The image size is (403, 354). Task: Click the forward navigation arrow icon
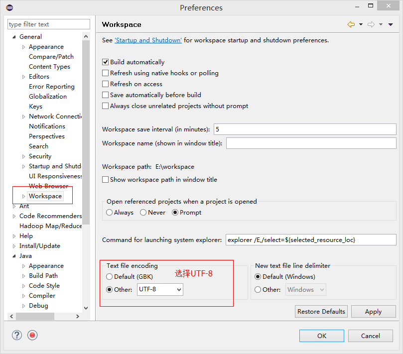pos(371,24)
